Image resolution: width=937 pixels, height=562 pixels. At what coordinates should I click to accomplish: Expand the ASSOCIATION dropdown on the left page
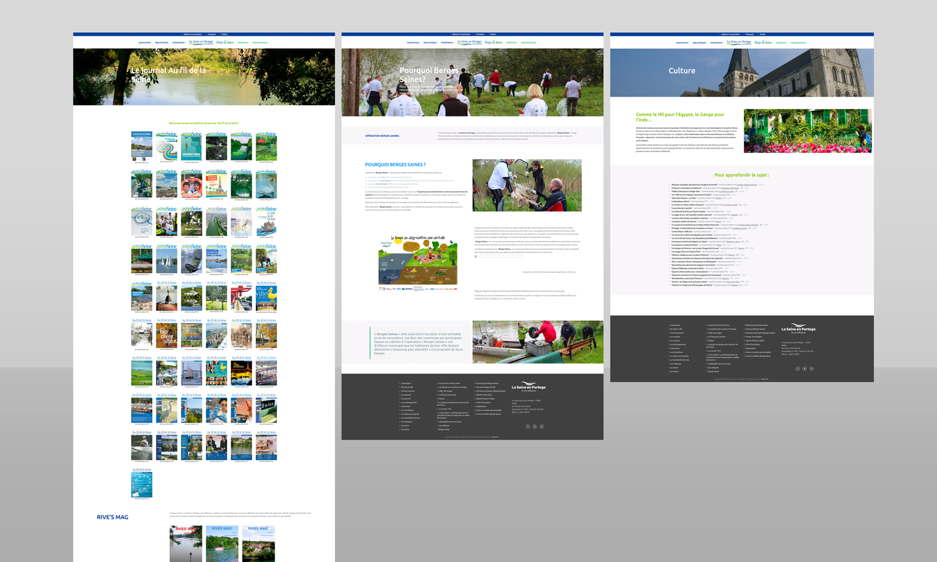click(145, 43)
